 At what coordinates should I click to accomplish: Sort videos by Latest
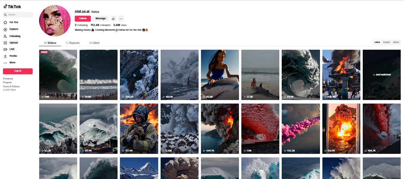[x=377, y=42]
